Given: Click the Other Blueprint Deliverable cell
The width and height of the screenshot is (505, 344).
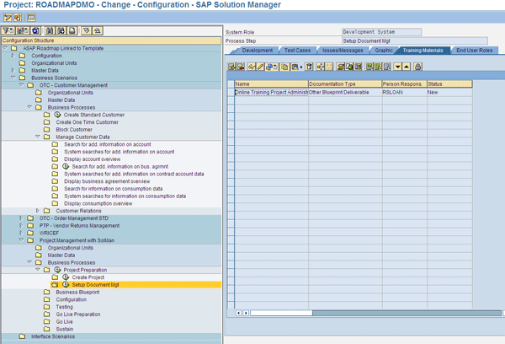Looking at the screenshot, I should (345, 92).
